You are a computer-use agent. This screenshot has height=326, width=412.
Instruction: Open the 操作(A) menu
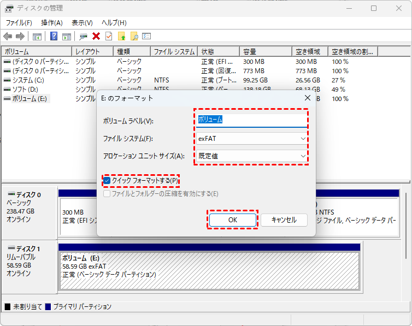click(x=52, y=23)
